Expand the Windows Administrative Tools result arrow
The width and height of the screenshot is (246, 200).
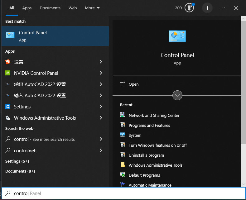pos(101,118)
